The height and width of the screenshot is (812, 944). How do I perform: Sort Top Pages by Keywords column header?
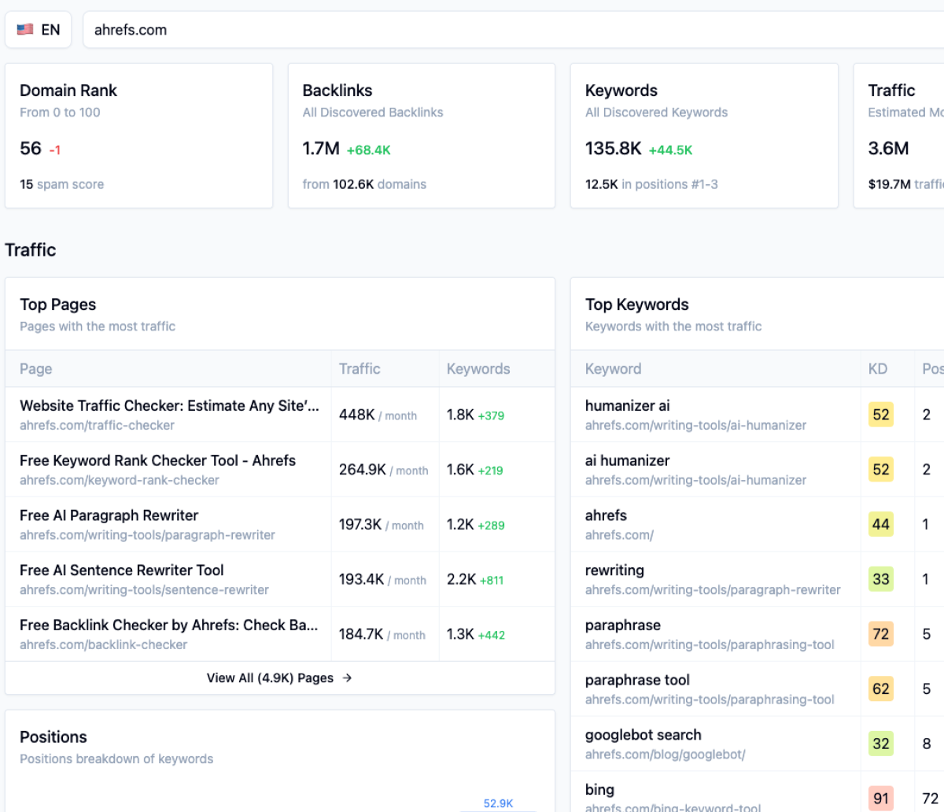tap(478, 369)
